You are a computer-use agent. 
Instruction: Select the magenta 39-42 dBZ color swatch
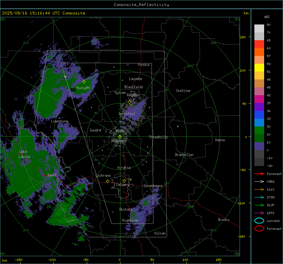point(259,99)
